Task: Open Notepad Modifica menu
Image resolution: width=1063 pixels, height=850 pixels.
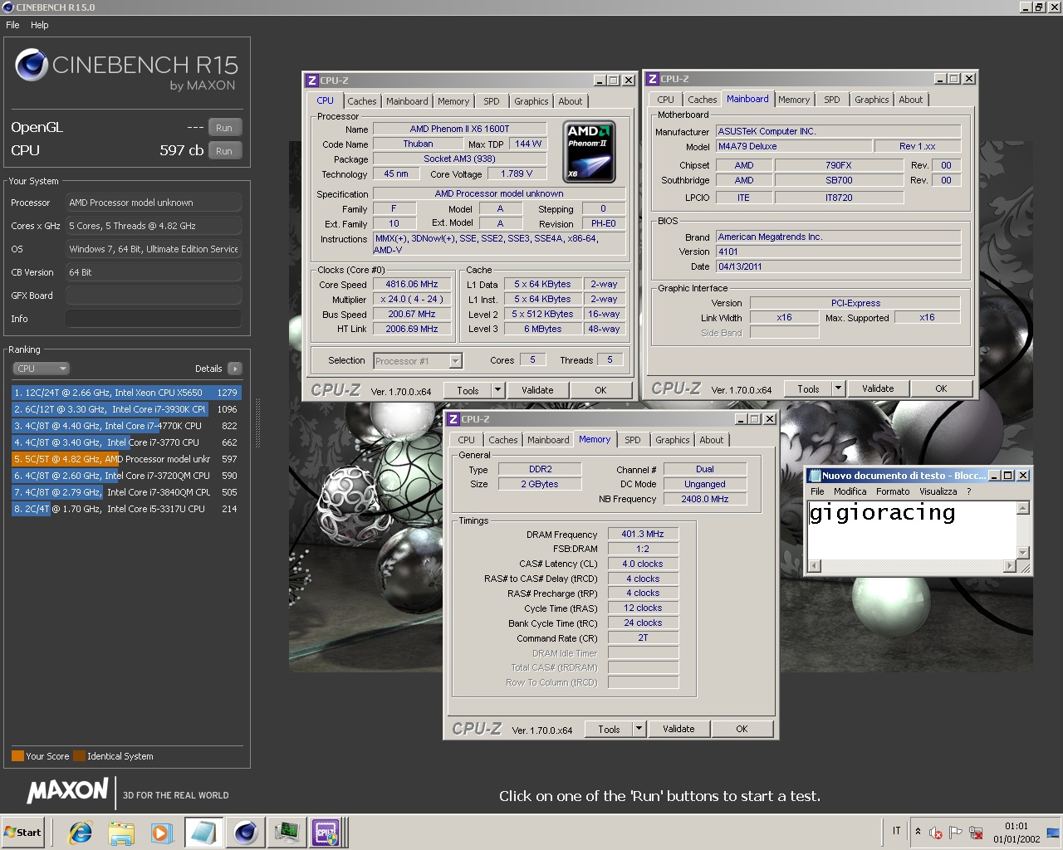Action: 850,491
